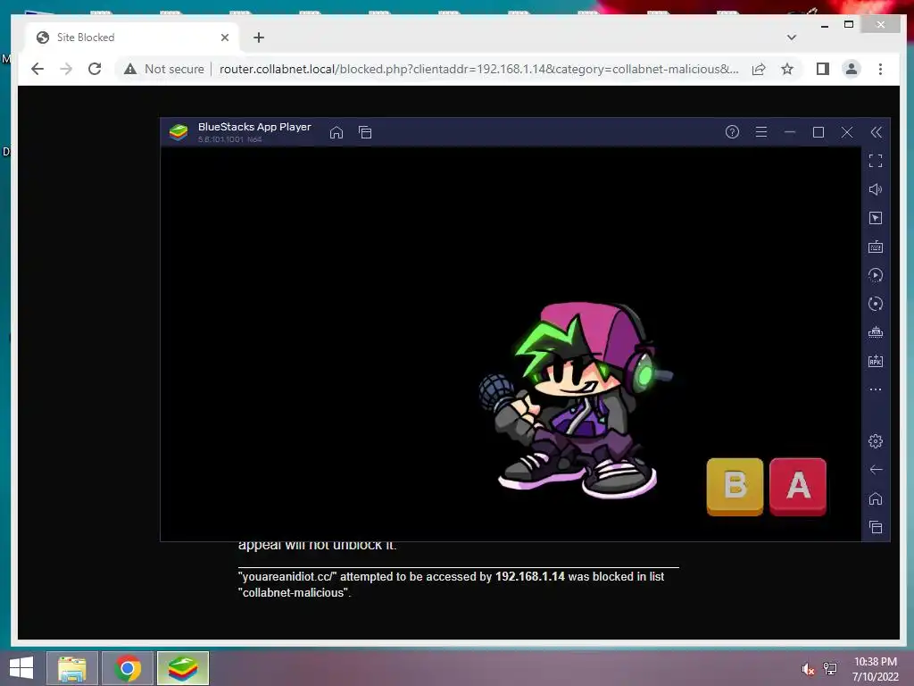Click the muted volume tray icon

[x=808, y=669]
